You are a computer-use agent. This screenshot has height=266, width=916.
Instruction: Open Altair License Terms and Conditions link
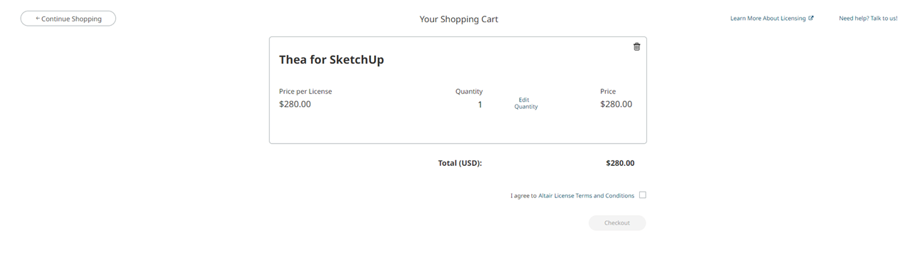pos(586,195)
